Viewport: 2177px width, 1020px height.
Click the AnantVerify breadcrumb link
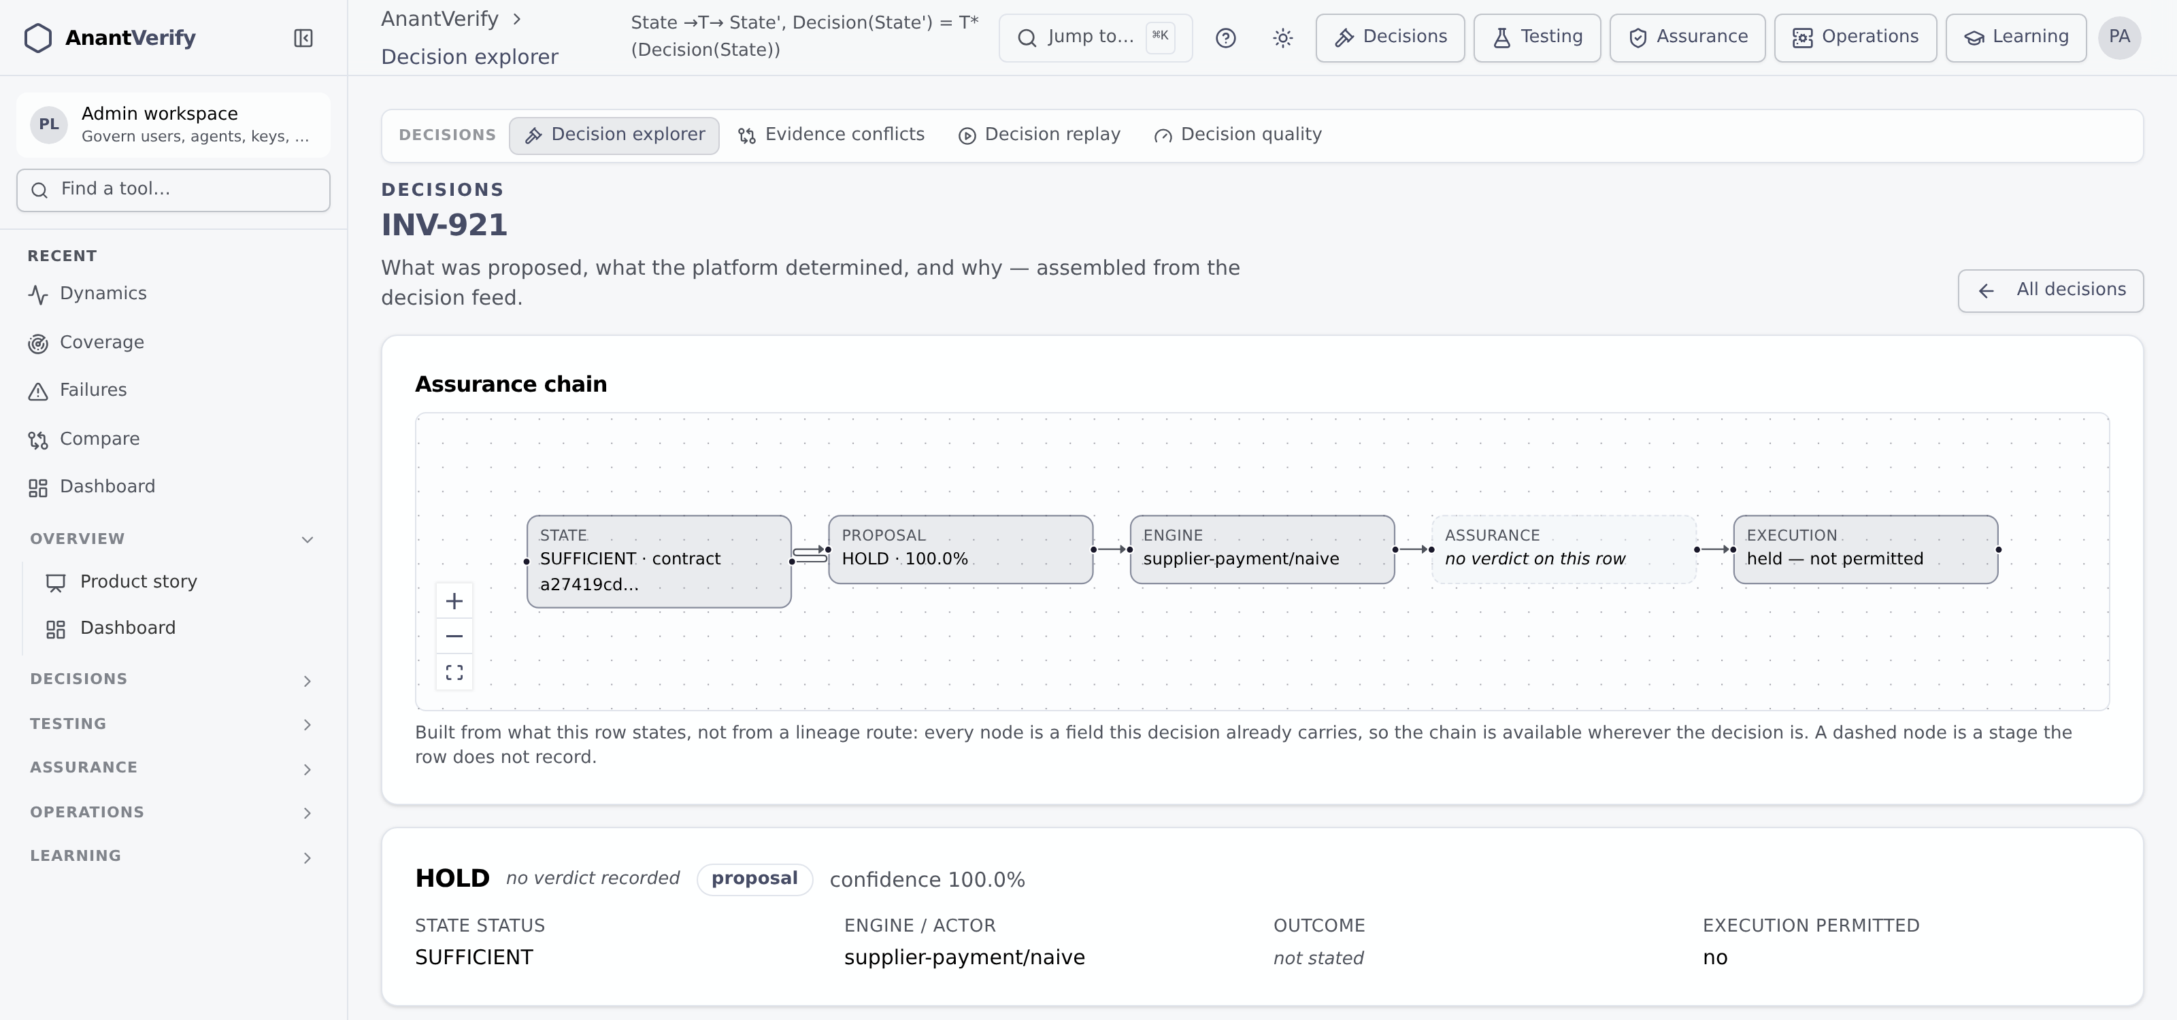pyautogui.click(x=439, y=20)
